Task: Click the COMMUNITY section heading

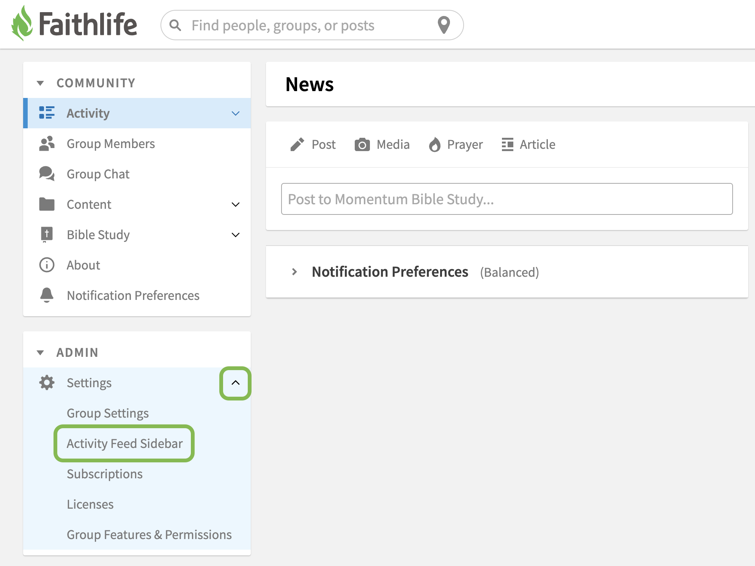Action: coord(96,83)
